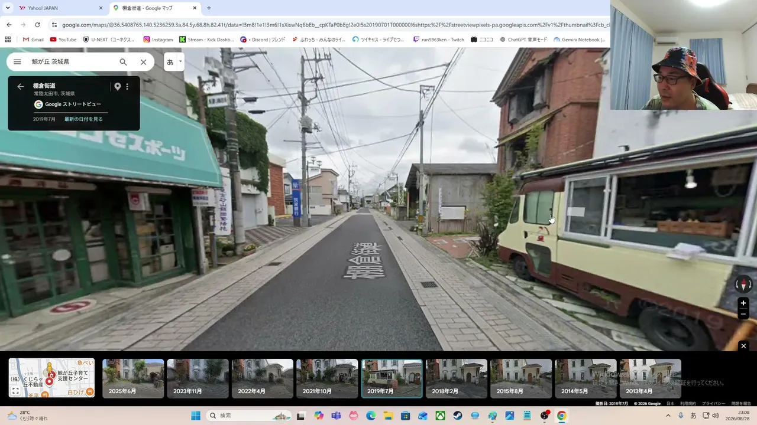
Task: Select the 棚倉街道 - Google マップ tab
Action: pos(155,8)
